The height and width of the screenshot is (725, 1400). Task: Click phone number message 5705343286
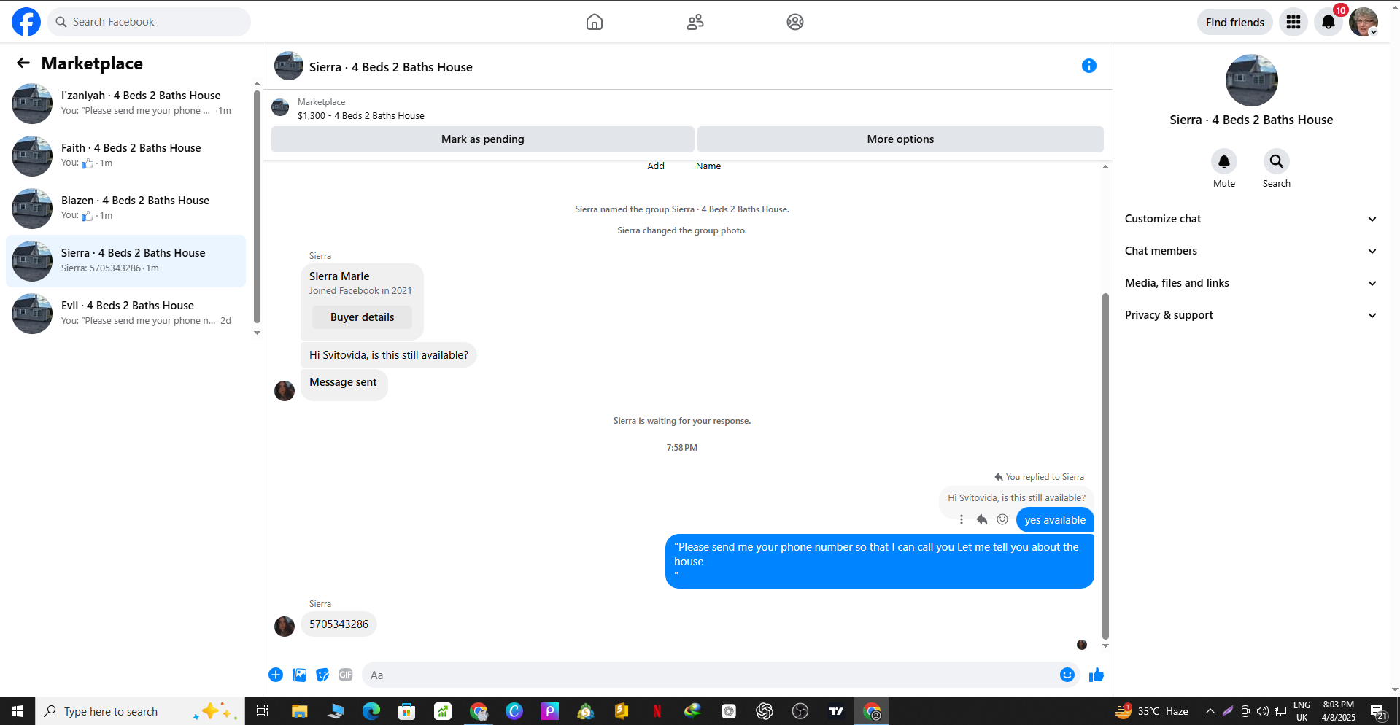click(x=339, y=624)
